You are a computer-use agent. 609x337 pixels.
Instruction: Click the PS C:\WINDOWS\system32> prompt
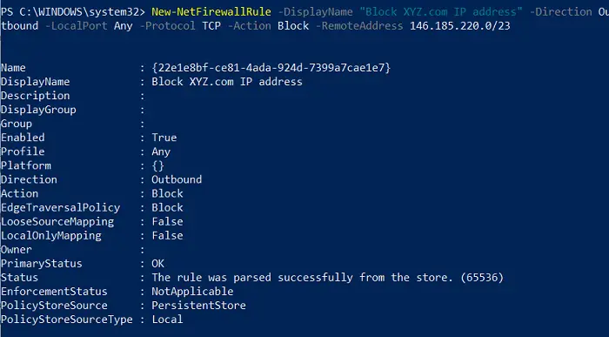coord(72,11)
